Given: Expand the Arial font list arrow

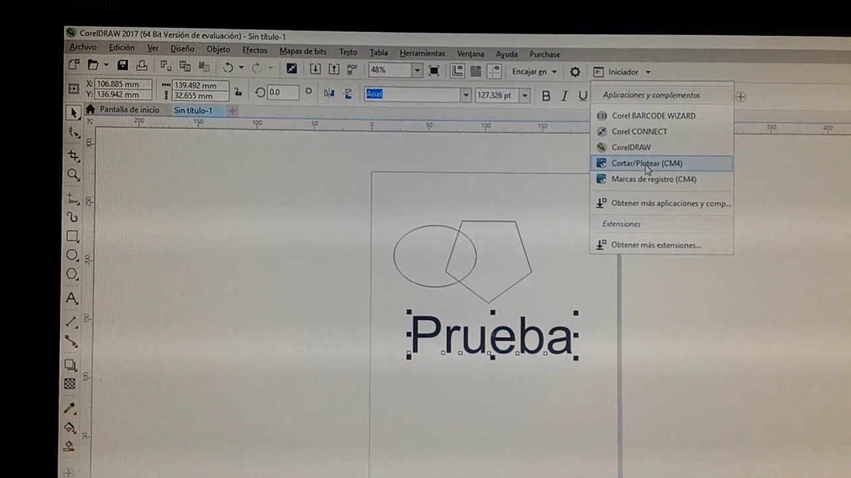Looking at the screenshot, I should pos(465,96).
